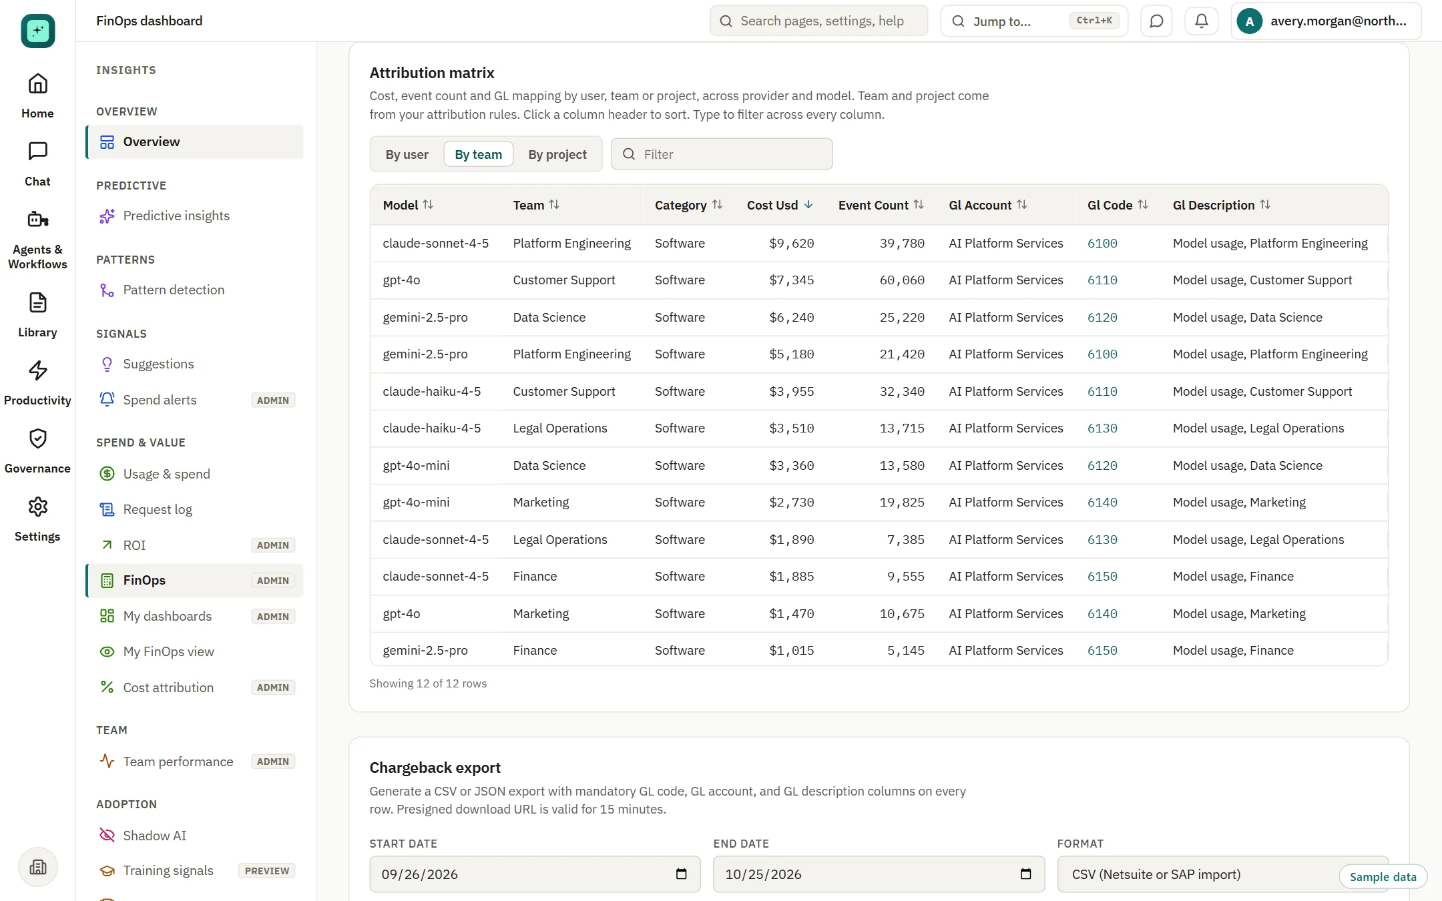Open notifications bell icon

coord(1201,21)
